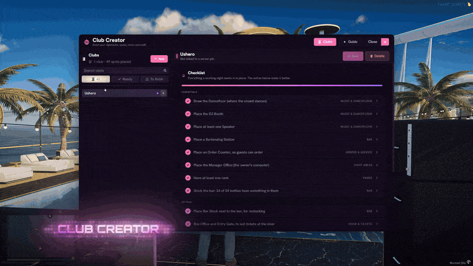Viewport: 473px width, 266px height.
Task: Open the Guide tab
Action: point(350,42)
